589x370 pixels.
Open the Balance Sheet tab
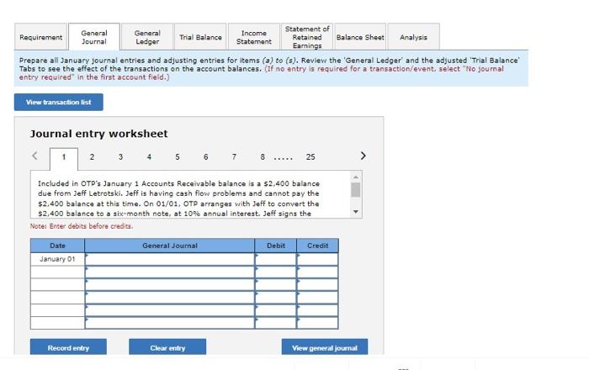360,37
